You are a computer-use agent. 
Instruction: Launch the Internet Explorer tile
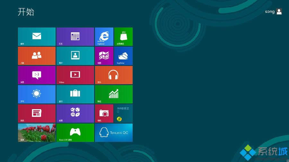point(104,36)
